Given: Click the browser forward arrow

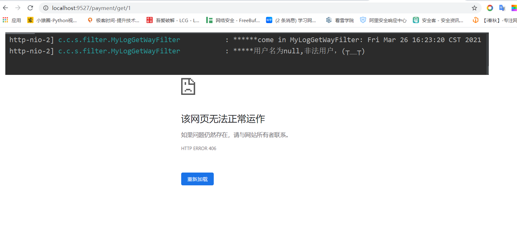Looking at the screenshot, I should click(18, 8).
